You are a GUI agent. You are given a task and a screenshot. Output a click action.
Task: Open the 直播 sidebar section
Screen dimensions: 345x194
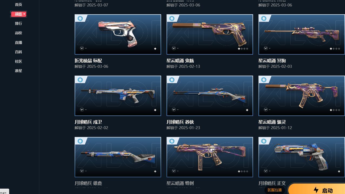(x=18, y=43)
